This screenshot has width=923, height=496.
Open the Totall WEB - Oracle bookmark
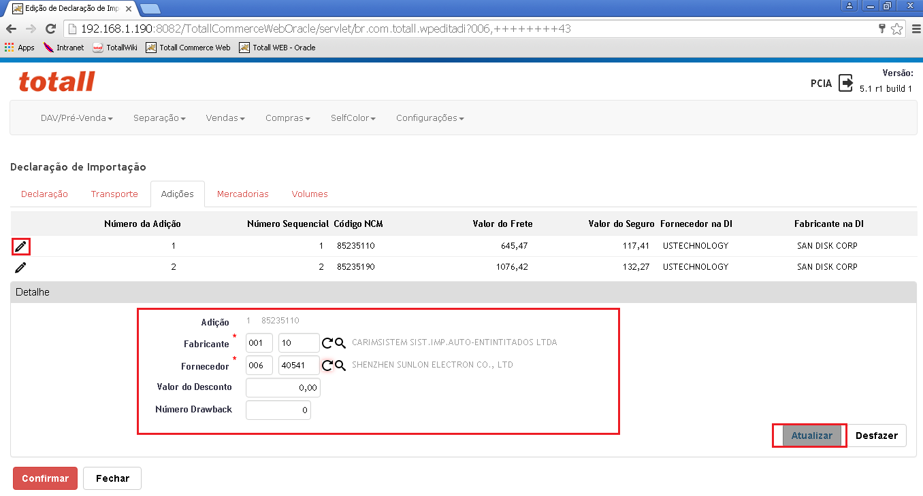click(278, 48)
